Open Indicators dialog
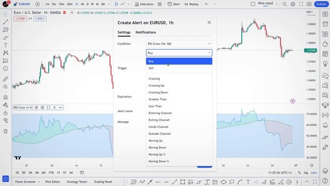The image size is (330, 186). (x=144, y=4)
